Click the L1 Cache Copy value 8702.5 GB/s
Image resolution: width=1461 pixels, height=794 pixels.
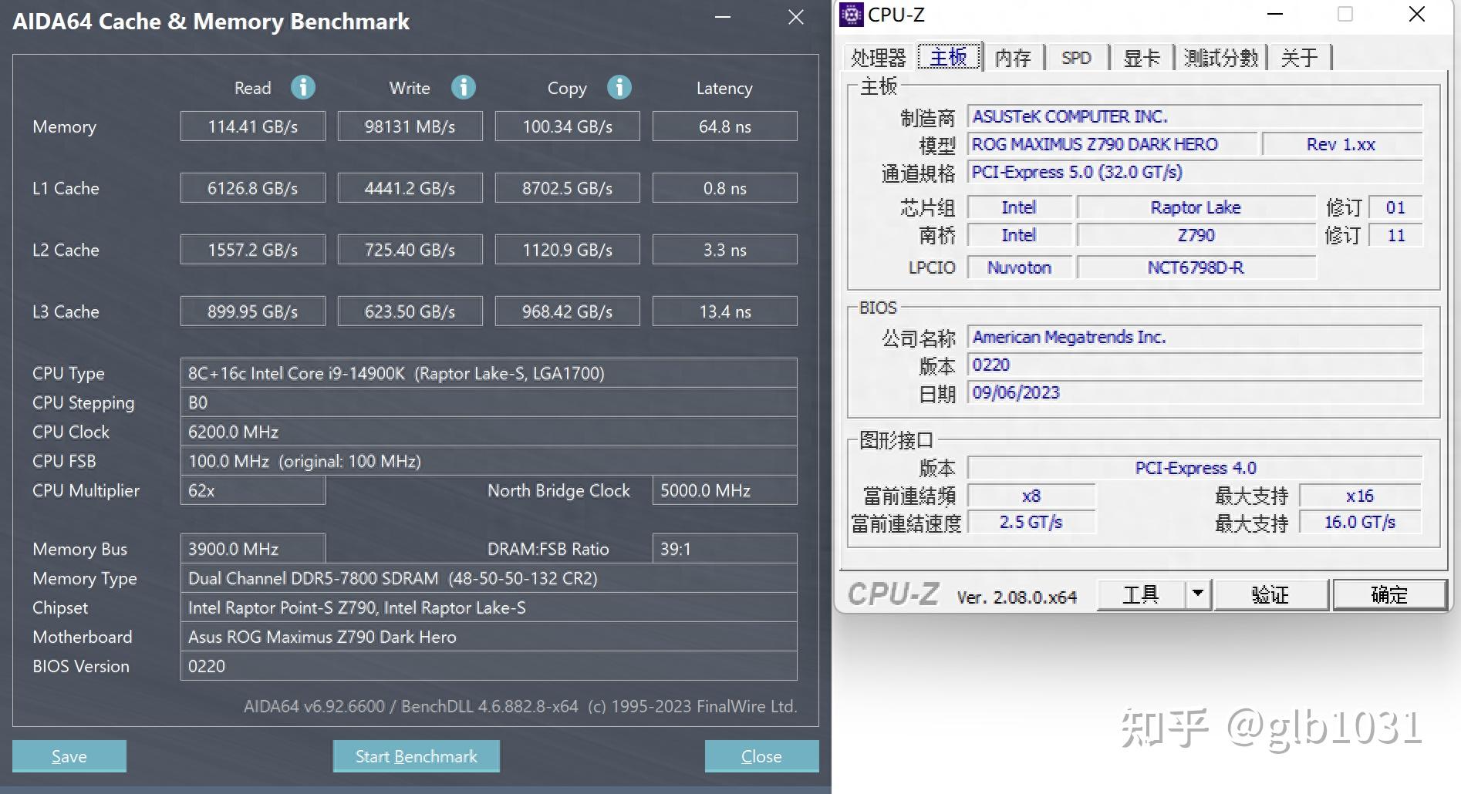point(568,188)
